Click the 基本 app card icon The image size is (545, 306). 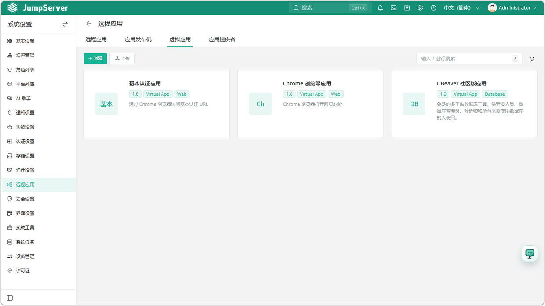coord(106,104)
